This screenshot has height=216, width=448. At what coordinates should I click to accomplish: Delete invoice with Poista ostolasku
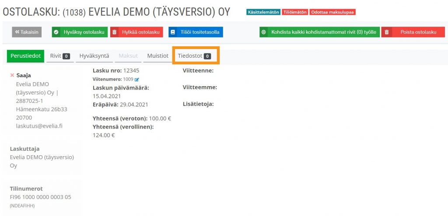pyautogui.click(x=413, y=32)
